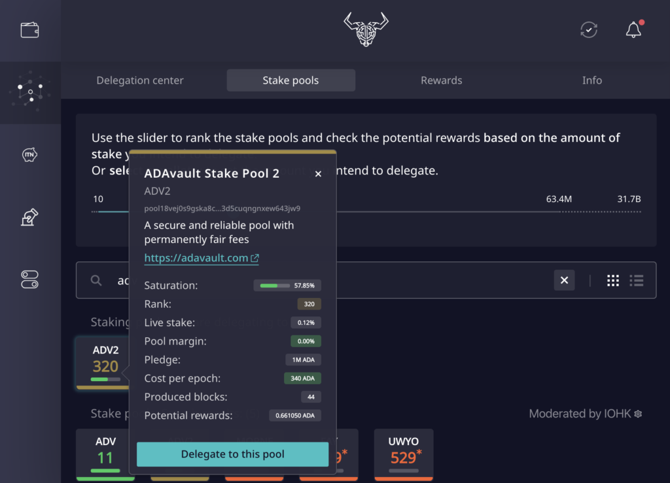Open the Rewards tab

[x=442, y=80]
